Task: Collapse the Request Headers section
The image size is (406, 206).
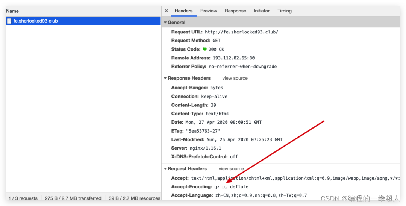Action: coord(165,169)
